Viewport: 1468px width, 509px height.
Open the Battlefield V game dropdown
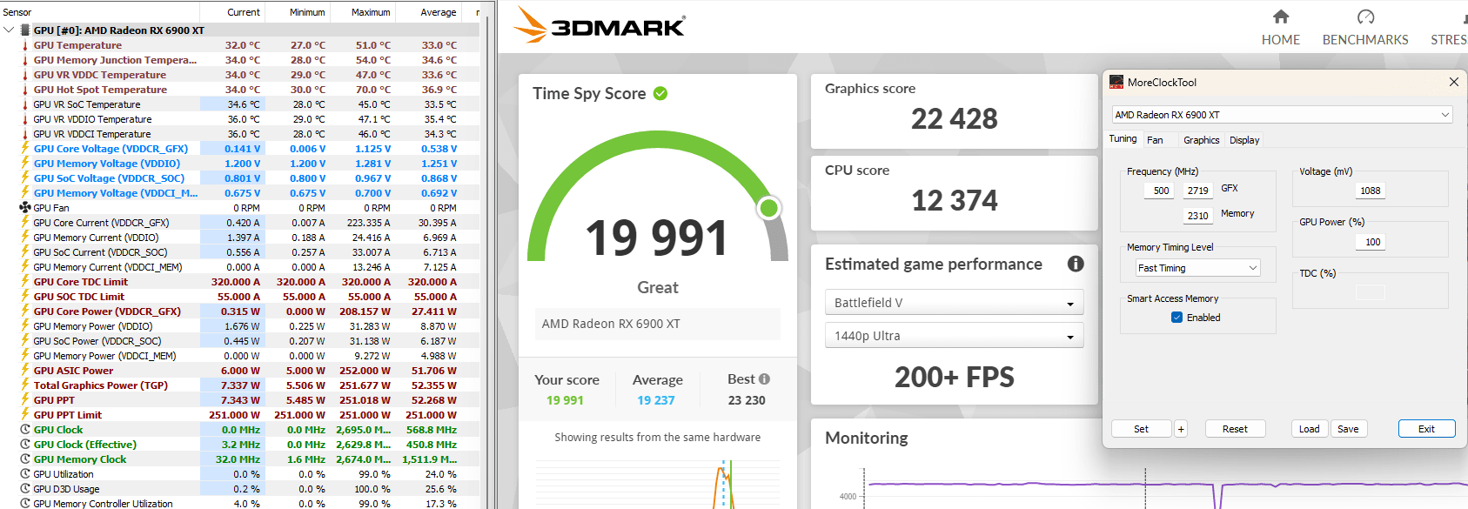coord(954,302)
